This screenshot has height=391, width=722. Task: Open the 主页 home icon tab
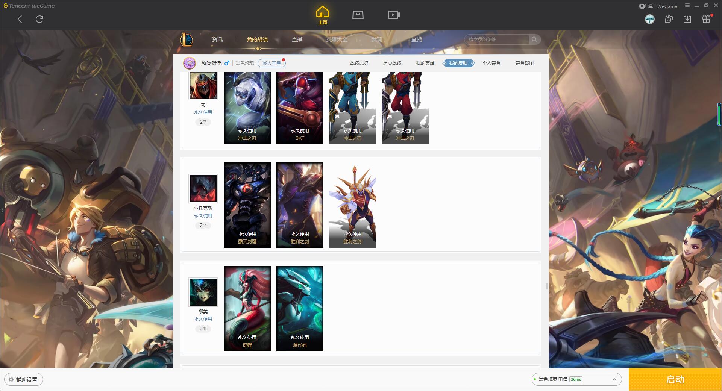point(323,15)
